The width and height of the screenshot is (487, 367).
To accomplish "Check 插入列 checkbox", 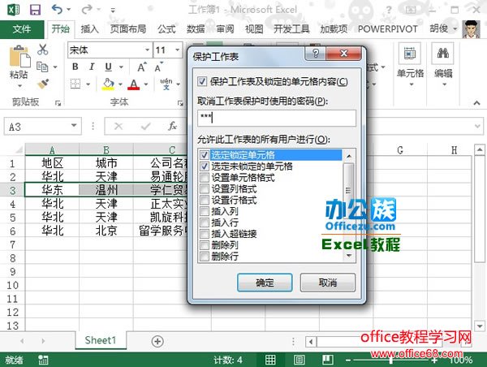I will click(205, 211).
